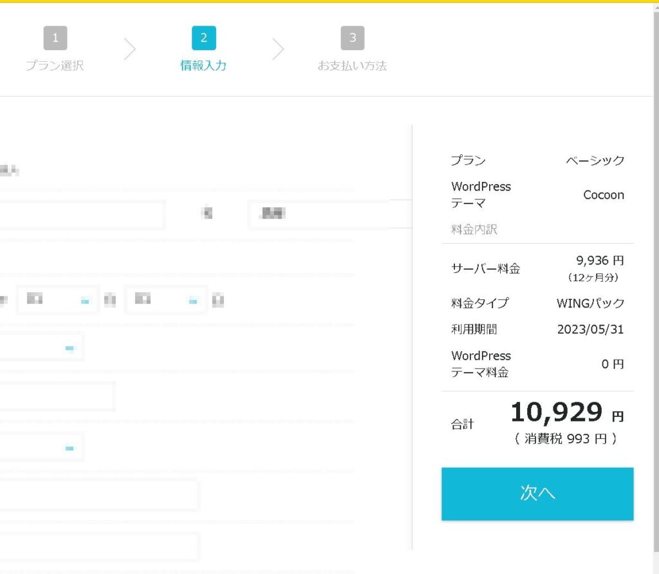Open the left dropdown in the date row
The image size is (659, 574).
coord(58,300)
